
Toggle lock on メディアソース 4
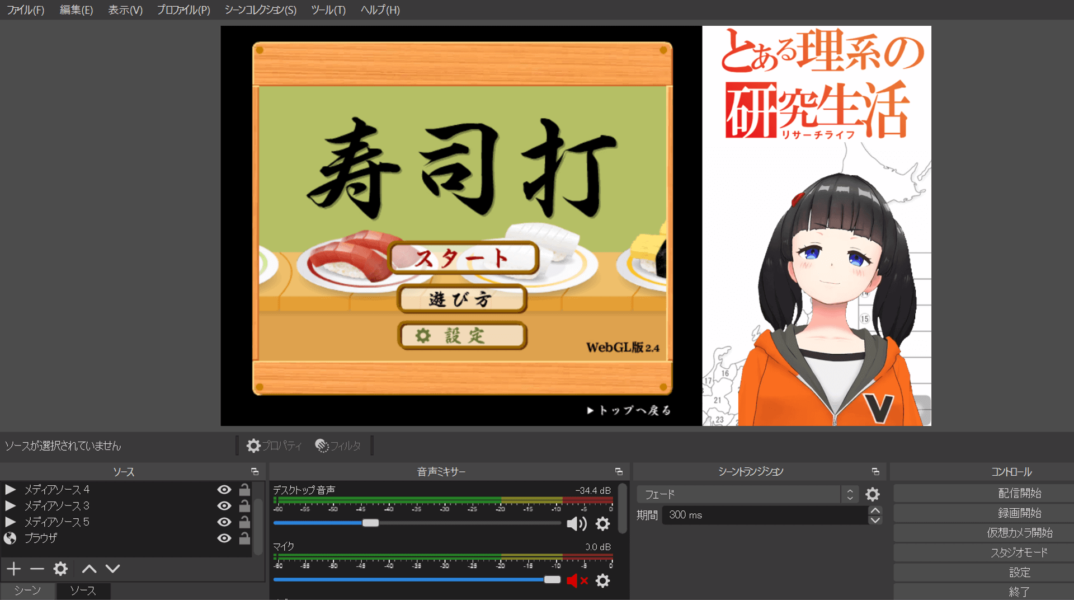[244, 490]
